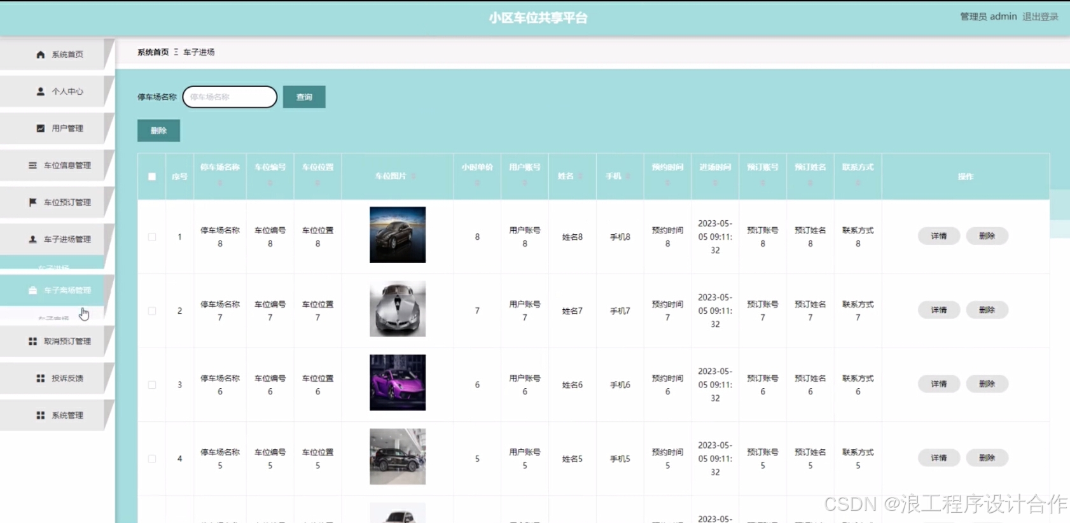
Task: Click 系统首页 in the breadcrumb
Action: (153, 52)
